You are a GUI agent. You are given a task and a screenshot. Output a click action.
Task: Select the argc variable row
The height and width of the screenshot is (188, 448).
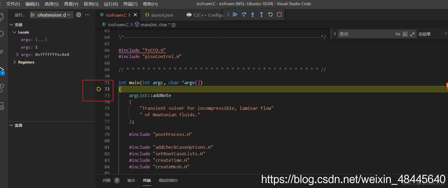click(52, 47)
